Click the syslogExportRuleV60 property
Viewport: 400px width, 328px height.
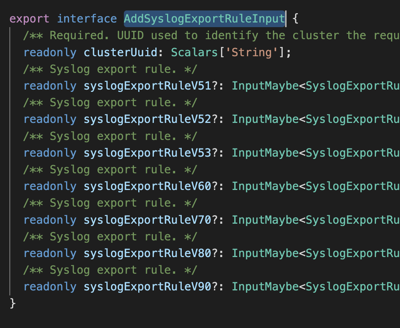click(148, 186)
